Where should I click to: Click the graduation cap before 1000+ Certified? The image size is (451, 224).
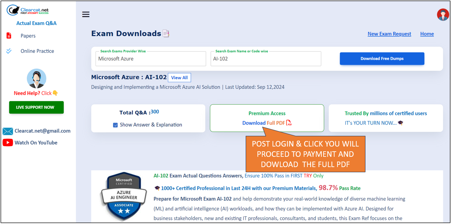[x=157, y=188]
